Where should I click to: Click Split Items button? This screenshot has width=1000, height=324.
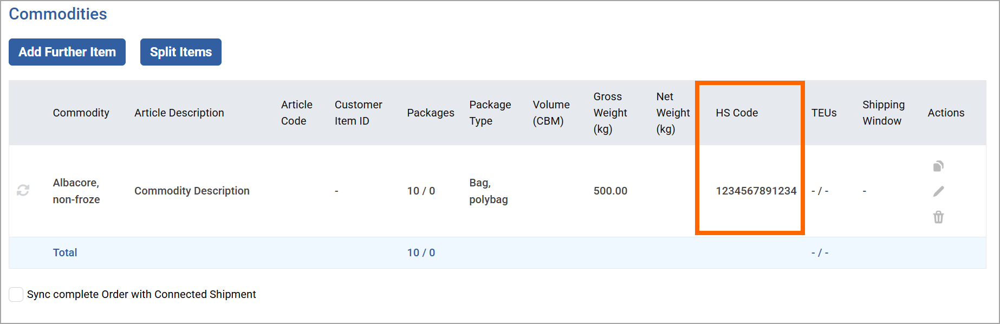click(x=181, y=52)
